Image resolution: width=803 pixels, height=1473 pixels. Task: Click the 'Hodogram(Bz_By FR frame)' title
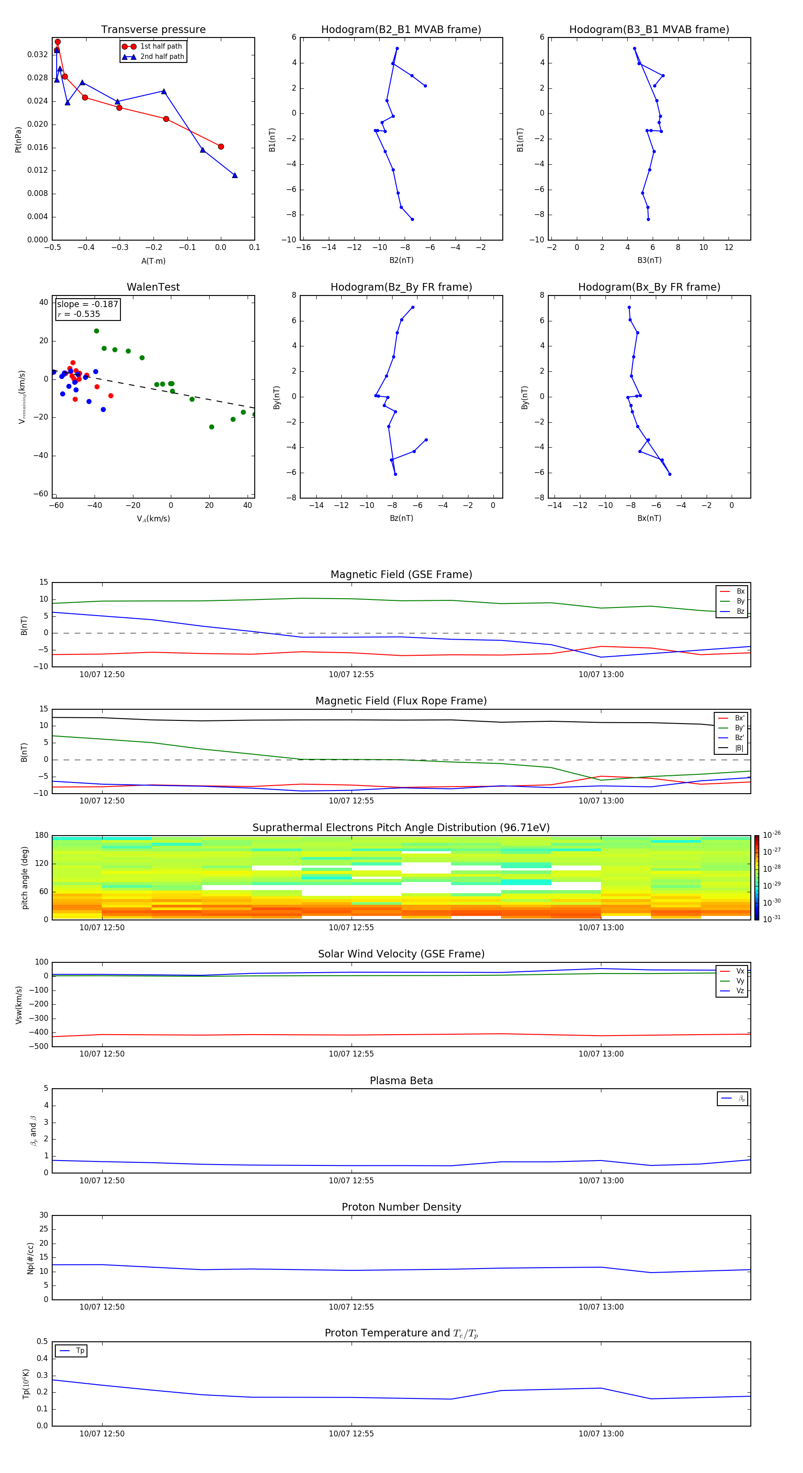click(x=401, y=287)
